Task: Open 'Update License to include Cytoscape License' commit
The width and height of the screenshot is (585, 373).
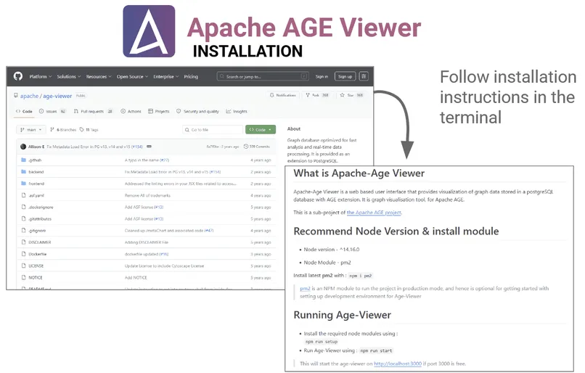Action: pyautogui.click(x=164, y=266)
